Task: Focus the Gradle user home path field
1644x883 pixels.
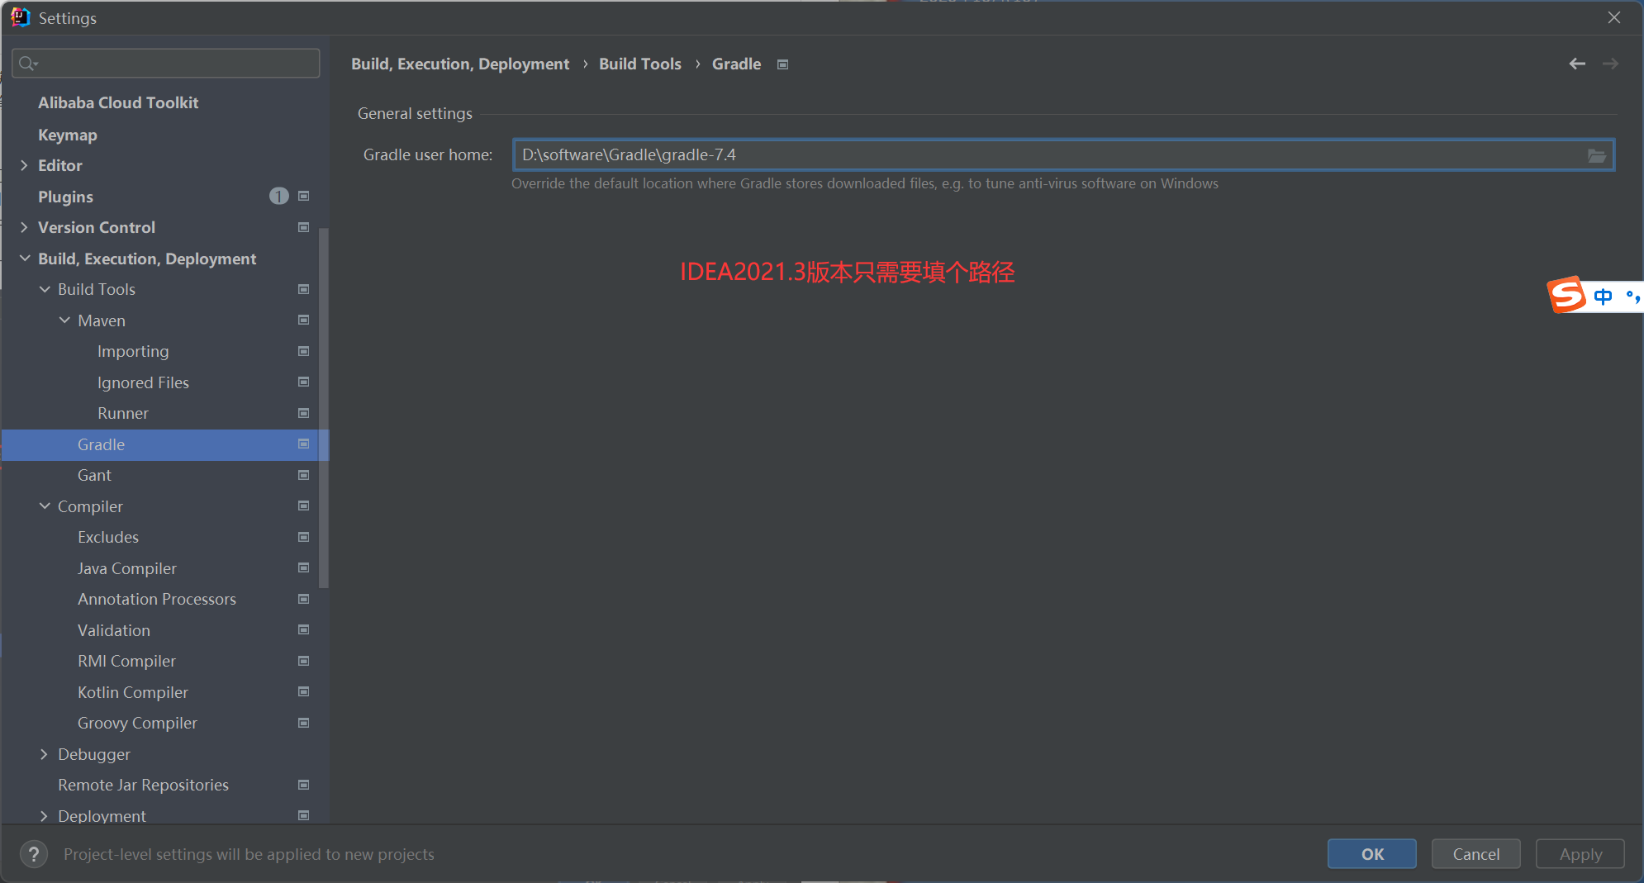Action: [x=1049, y=155]
